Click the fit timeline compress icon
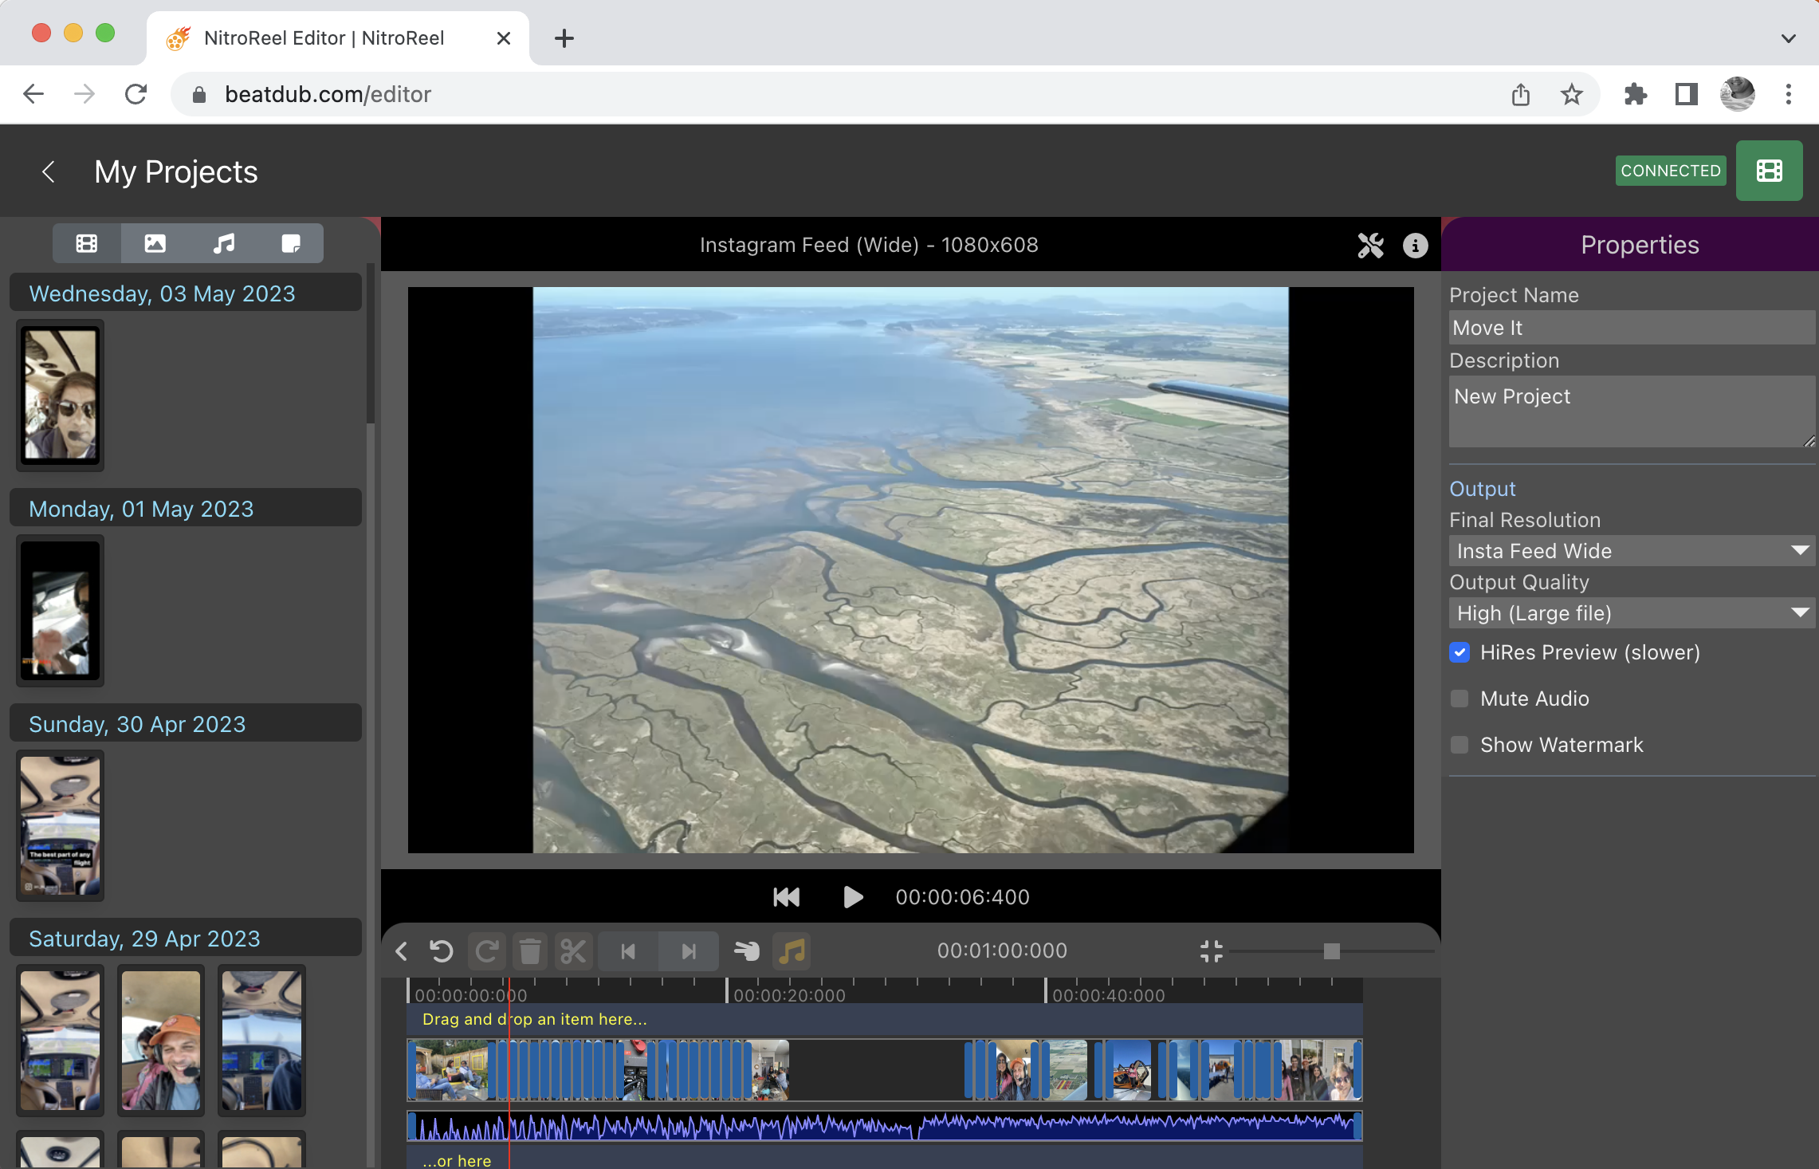The image size is (1819, 1169). point(1211,951)
